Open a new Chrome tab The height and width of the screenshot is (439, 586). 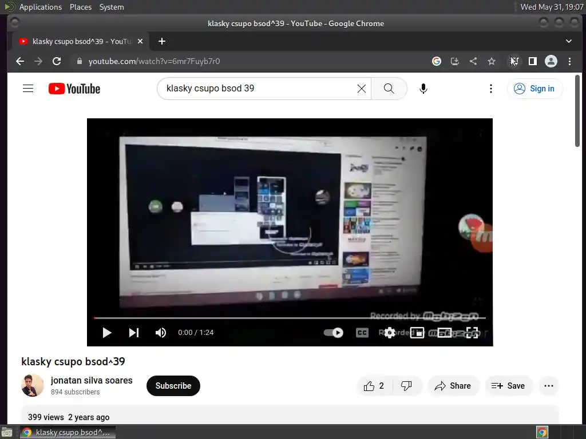(162, 41)
